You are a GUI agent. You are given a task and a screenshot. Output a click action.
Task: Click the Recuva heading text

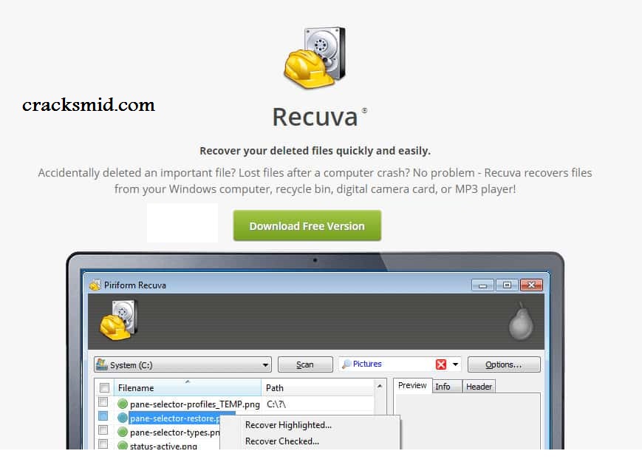coord(315,117)
